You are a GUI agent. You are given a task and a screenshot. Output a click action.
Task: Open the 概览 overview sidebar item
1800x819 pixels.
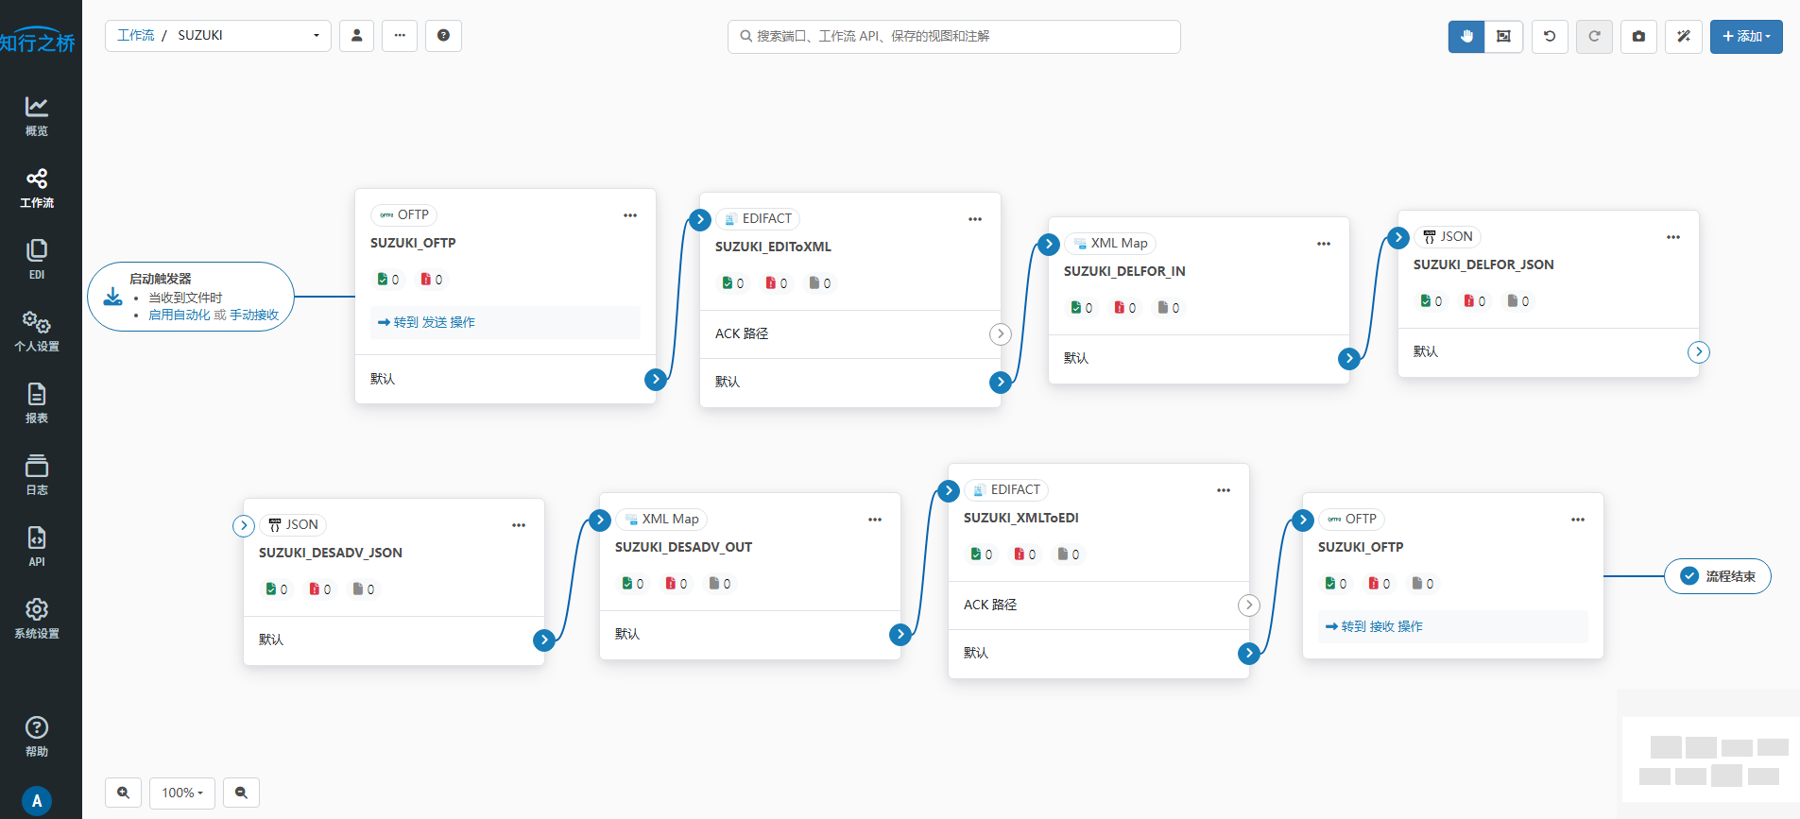tap(37, 115)
